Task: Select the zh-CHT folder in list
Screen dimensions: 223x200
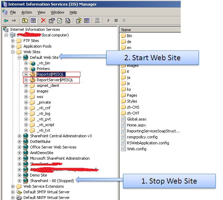Action: 133,113
